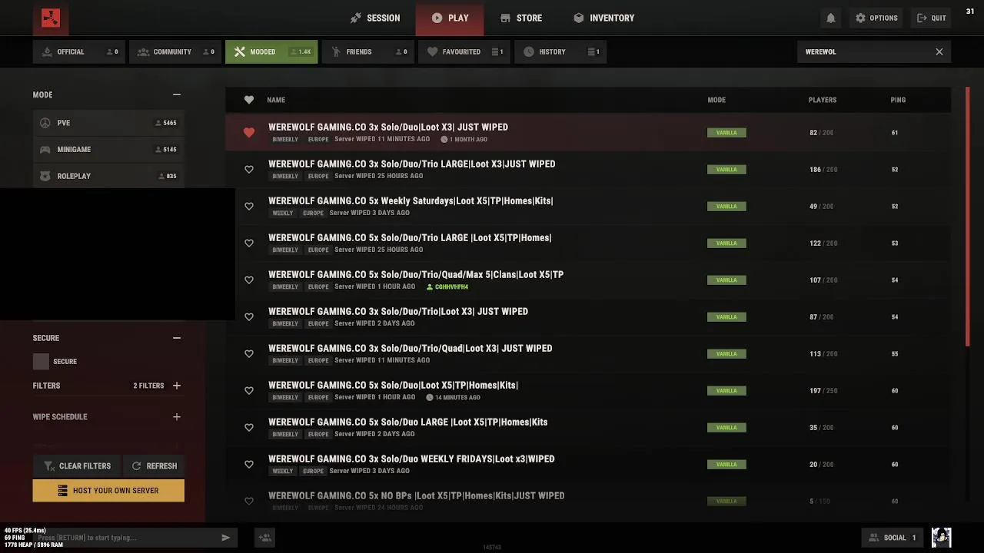Open the Social panel
This screenshot has height=553, width=984.
coord(893,538)
